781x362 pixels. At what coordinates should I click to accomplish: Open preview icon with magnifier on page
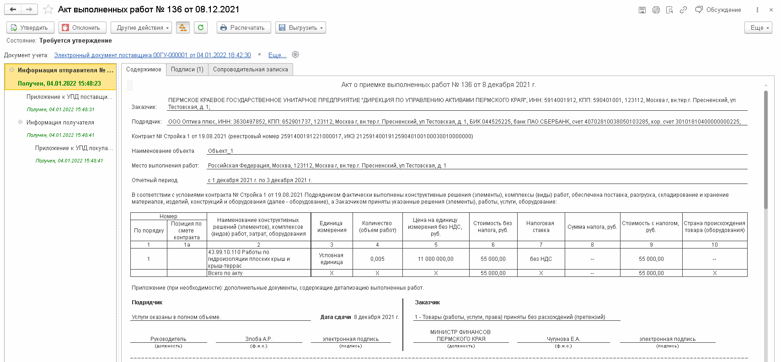coord(669,10)
